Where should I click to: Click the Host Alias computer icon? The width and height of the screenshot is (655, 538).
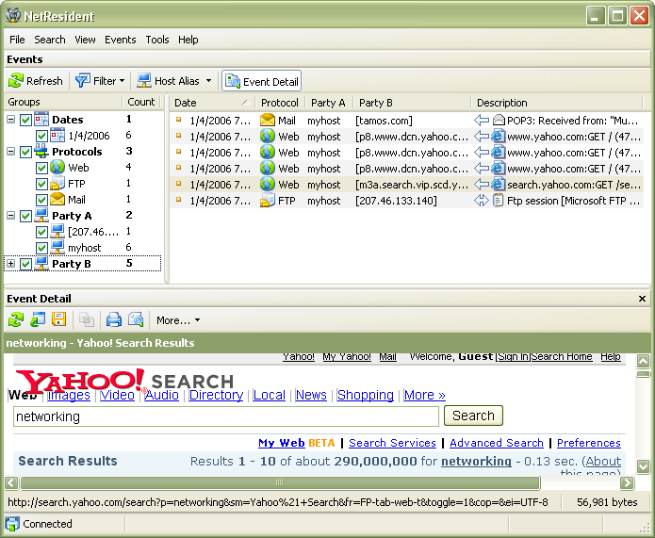(144, 80)
